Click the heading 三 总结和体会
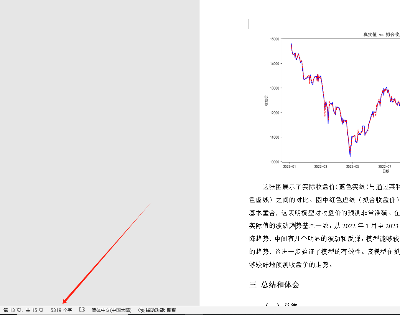 coord(274,285)
